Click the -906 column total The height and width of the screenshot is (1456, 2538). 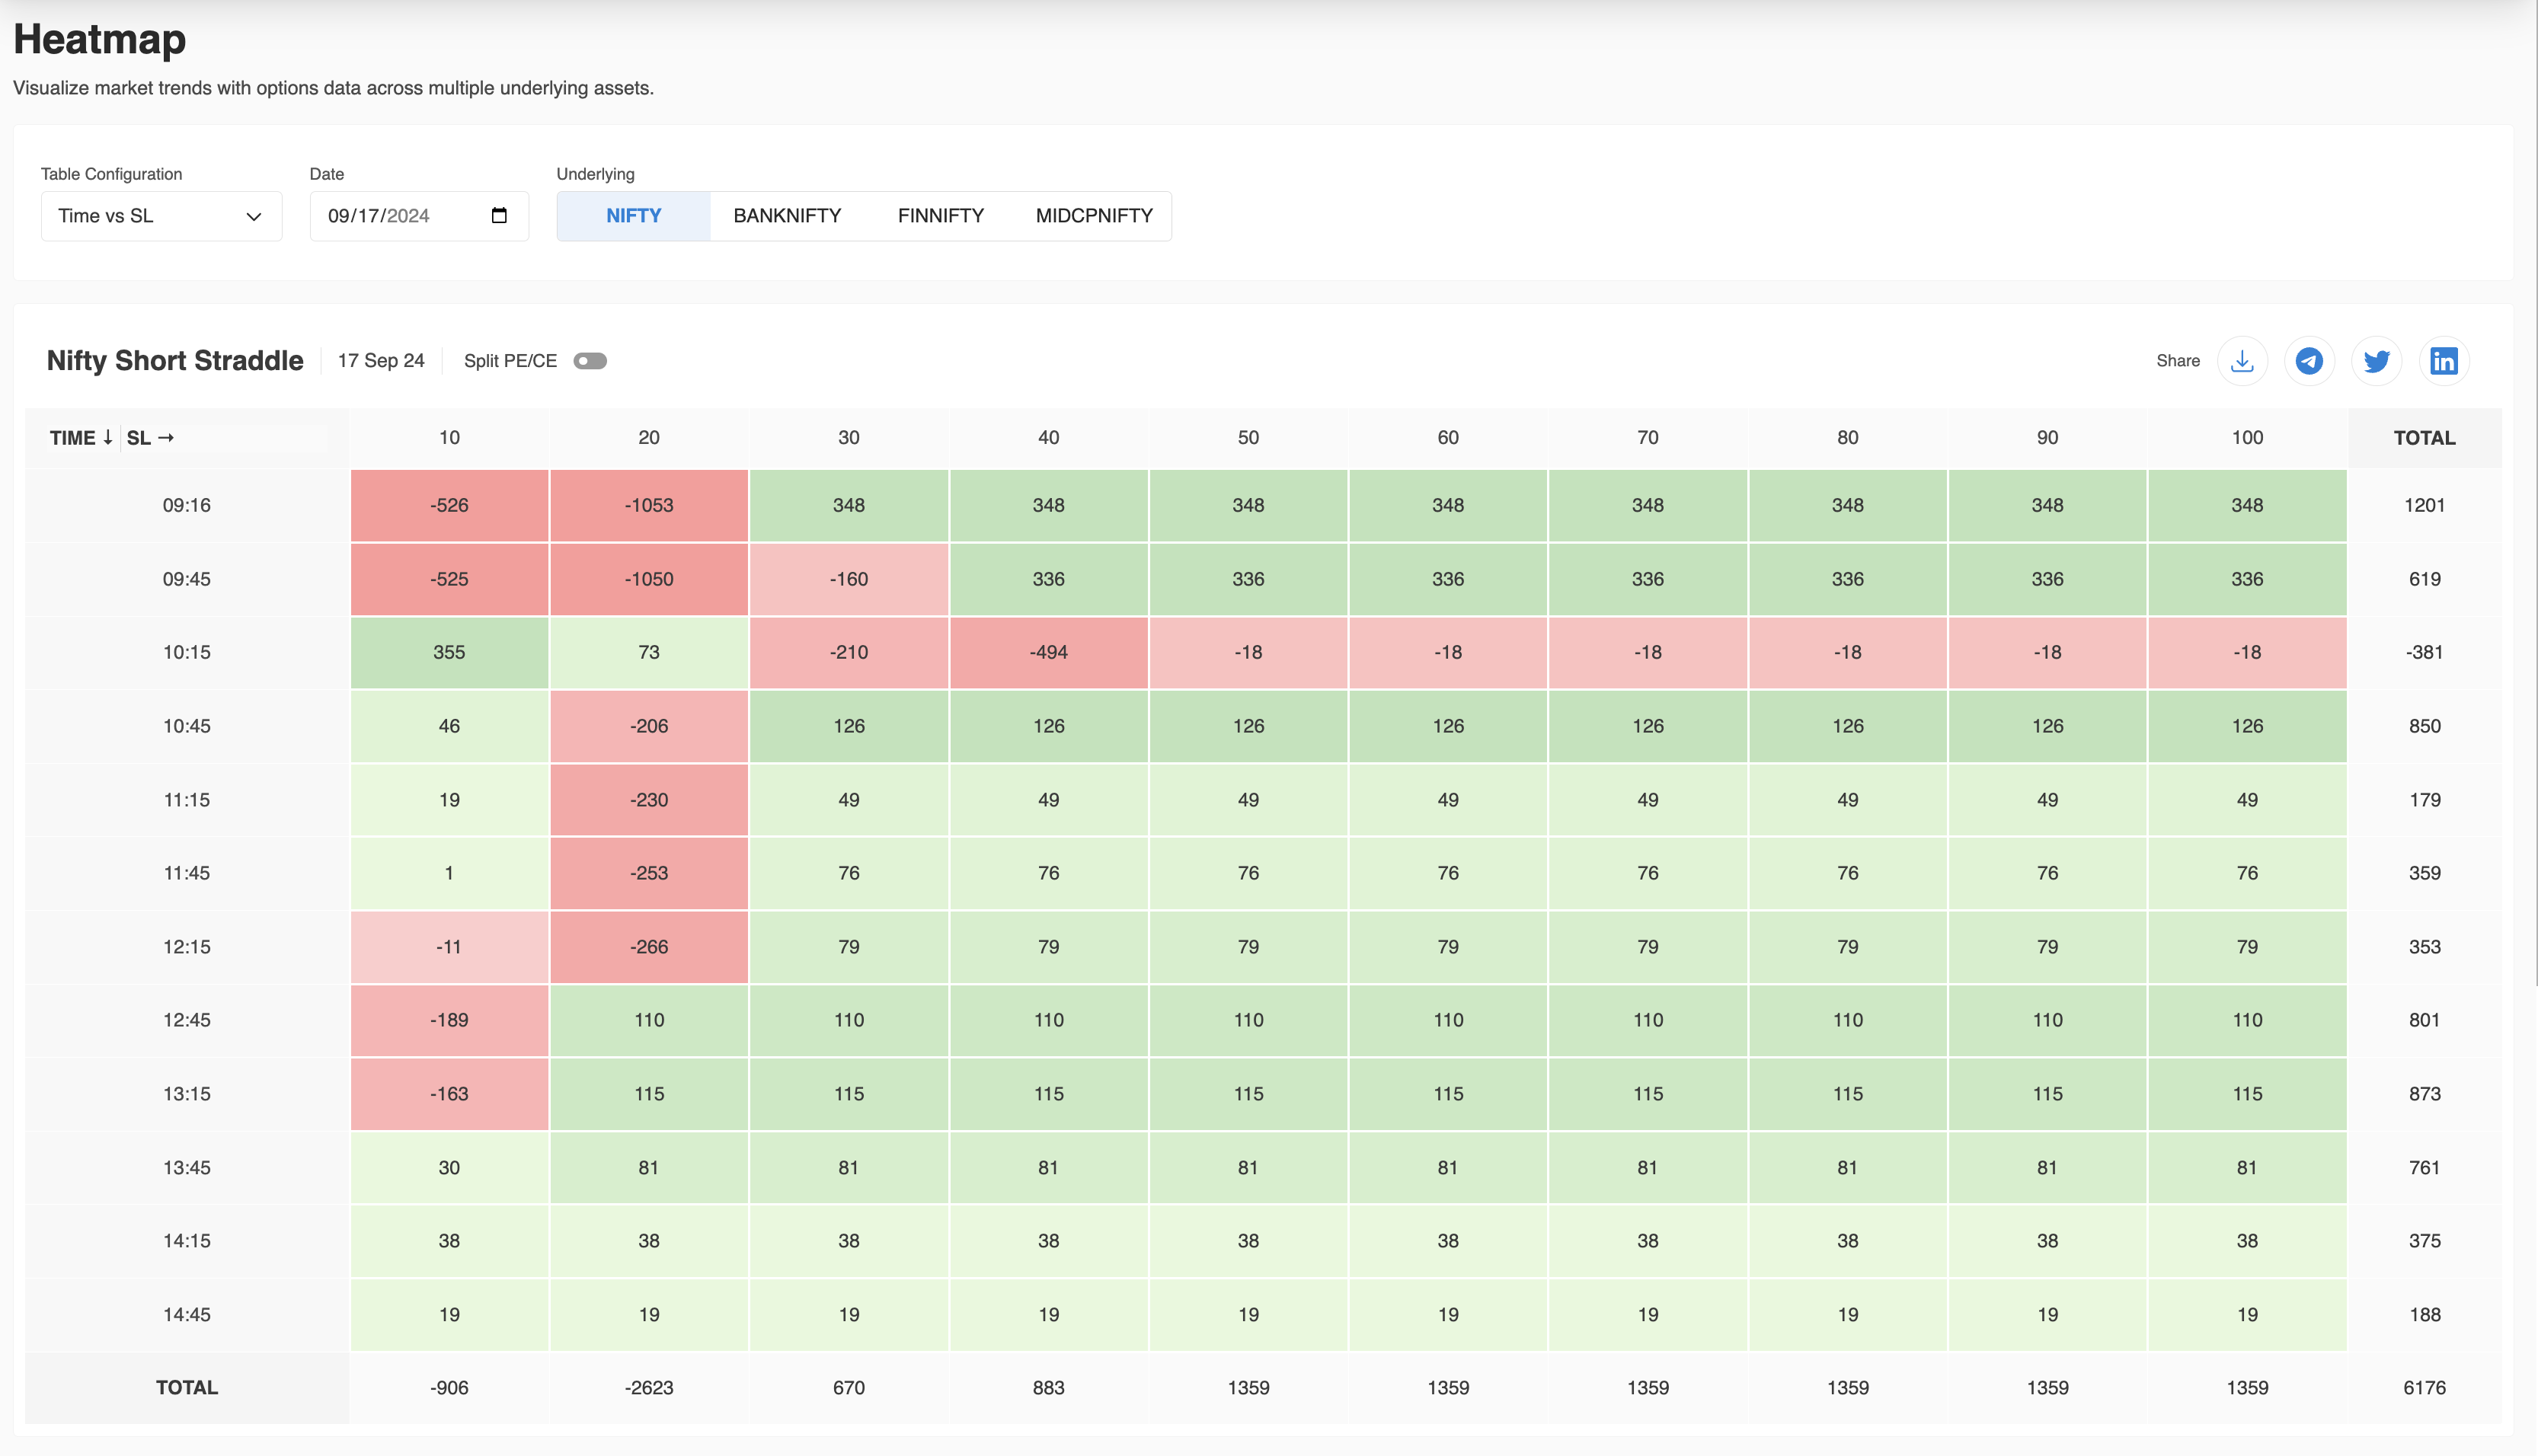pos(449,1388)
